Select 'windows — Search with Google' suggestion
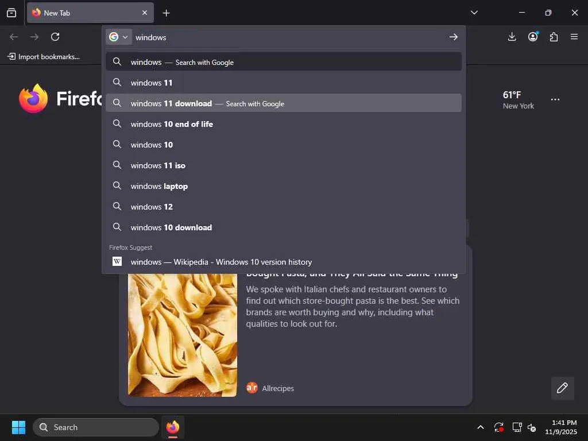The image size is (588, 441). pos(284,62)
